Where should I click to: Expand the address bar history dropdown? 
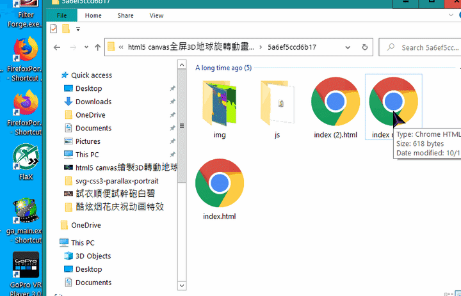(348, 47)
